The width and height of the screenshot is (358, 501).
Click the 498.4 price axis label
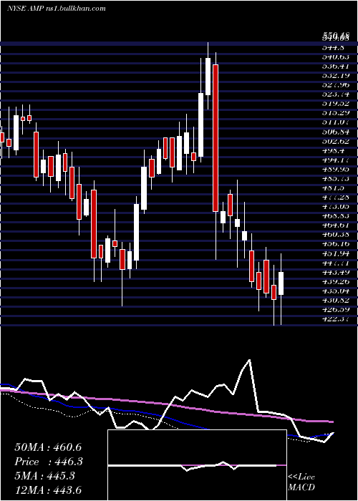coord(334,150)
